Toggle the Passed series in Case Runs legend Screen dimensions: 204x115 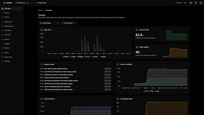pyautogui.click(x=66, y=57)
